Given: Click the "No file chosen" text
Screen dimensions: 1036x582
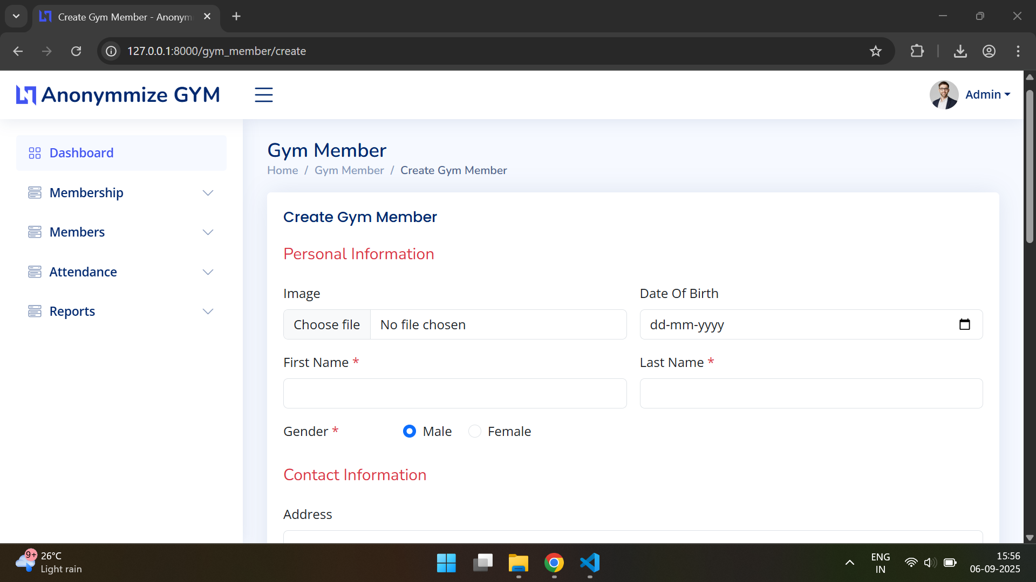Looking at the screenshot, I should tap(423, 325).
